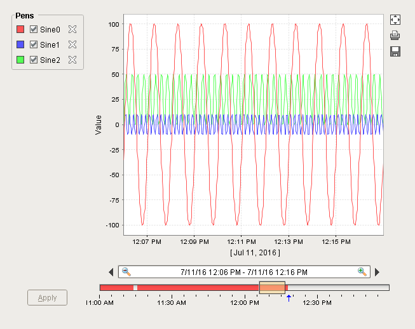Click the Apply button
This screenshot has height=329, width=415.
pyautogui.click(x=47, y=297)
